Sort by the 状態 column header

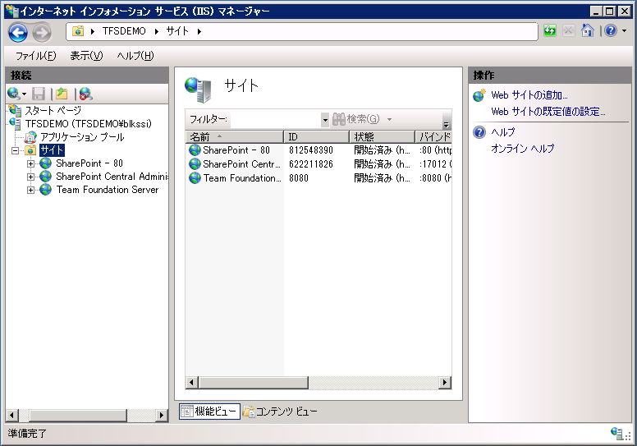tap(383, 137)
